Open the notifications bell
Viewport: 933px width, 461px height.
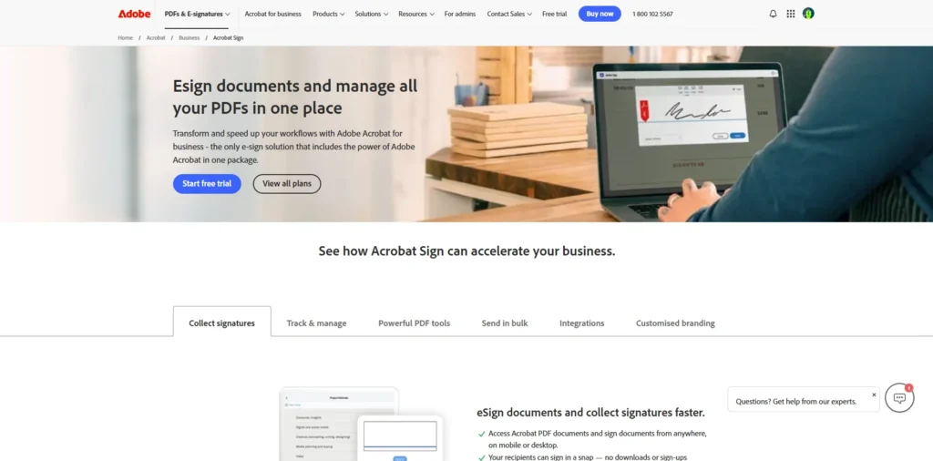pyautogui.click(x=773, y=14)
